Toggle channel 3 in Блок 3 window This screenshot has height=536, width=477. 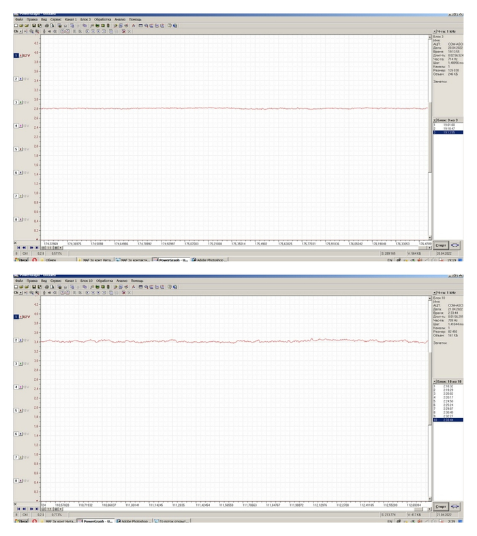pyautogui.click(x=16, y=102)
